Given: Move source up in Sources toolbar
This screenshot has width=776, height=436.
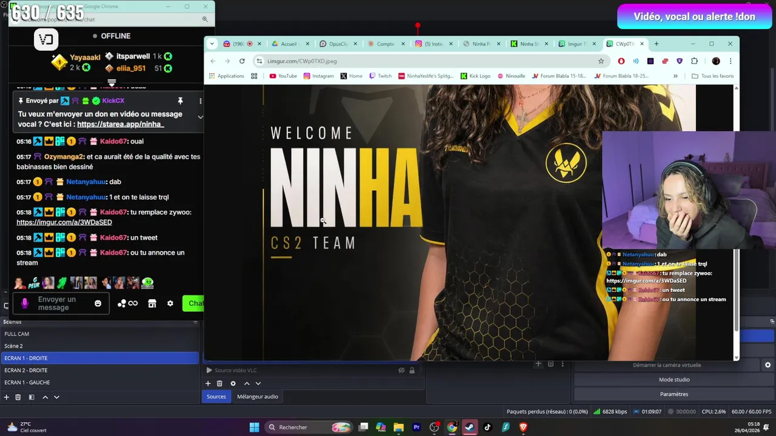Looking at the screenshot, I should point(247,383).
